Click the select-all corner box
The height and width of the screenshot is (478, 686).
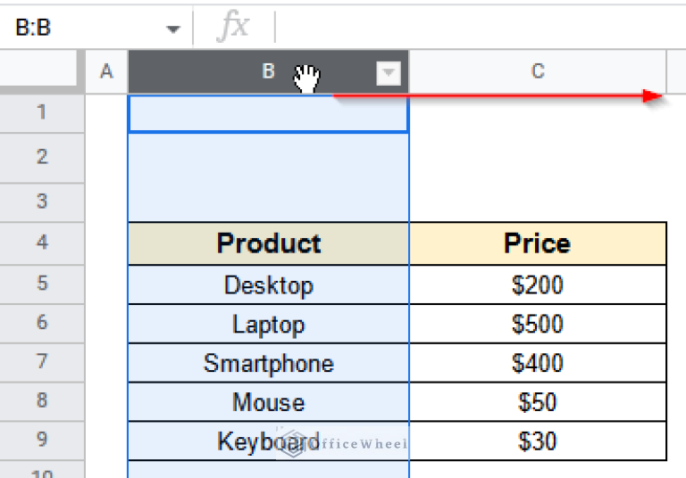coord(42,72)
